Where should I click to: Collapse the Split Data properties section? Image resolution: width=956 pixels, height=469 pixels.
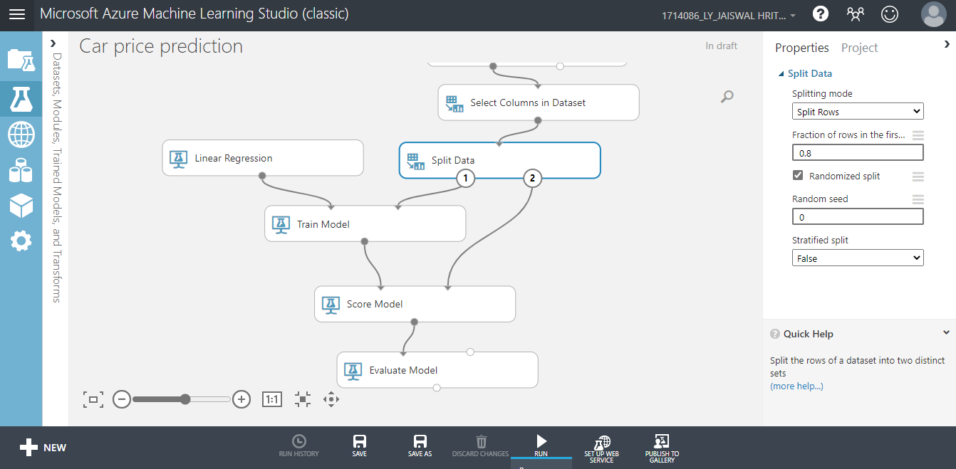coord(781,74)
